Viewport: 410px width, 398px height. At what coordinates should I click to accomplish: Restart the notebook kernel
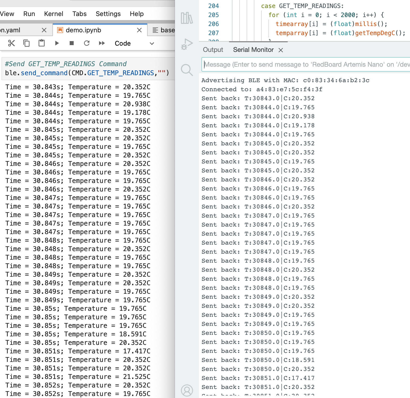pos(87,43)
